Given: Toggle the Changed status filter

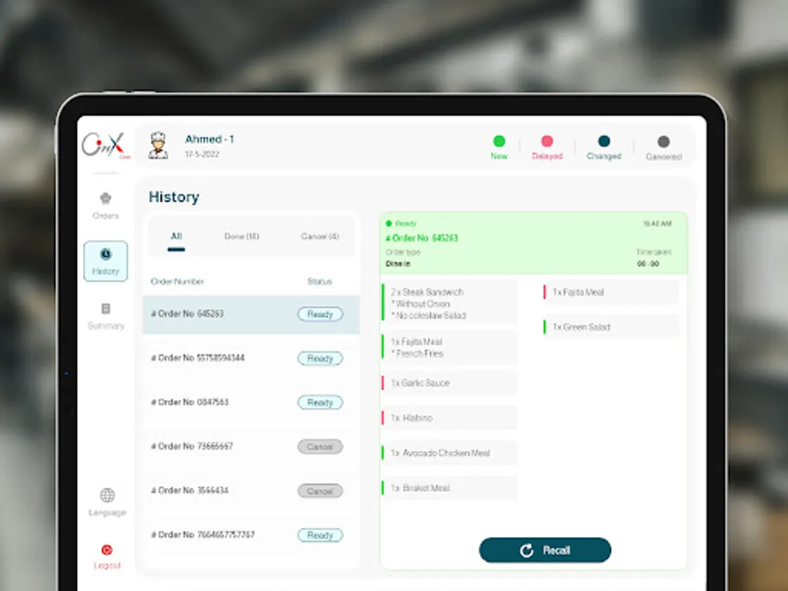Looking at the screenshot, I should (x=603, y=142).
